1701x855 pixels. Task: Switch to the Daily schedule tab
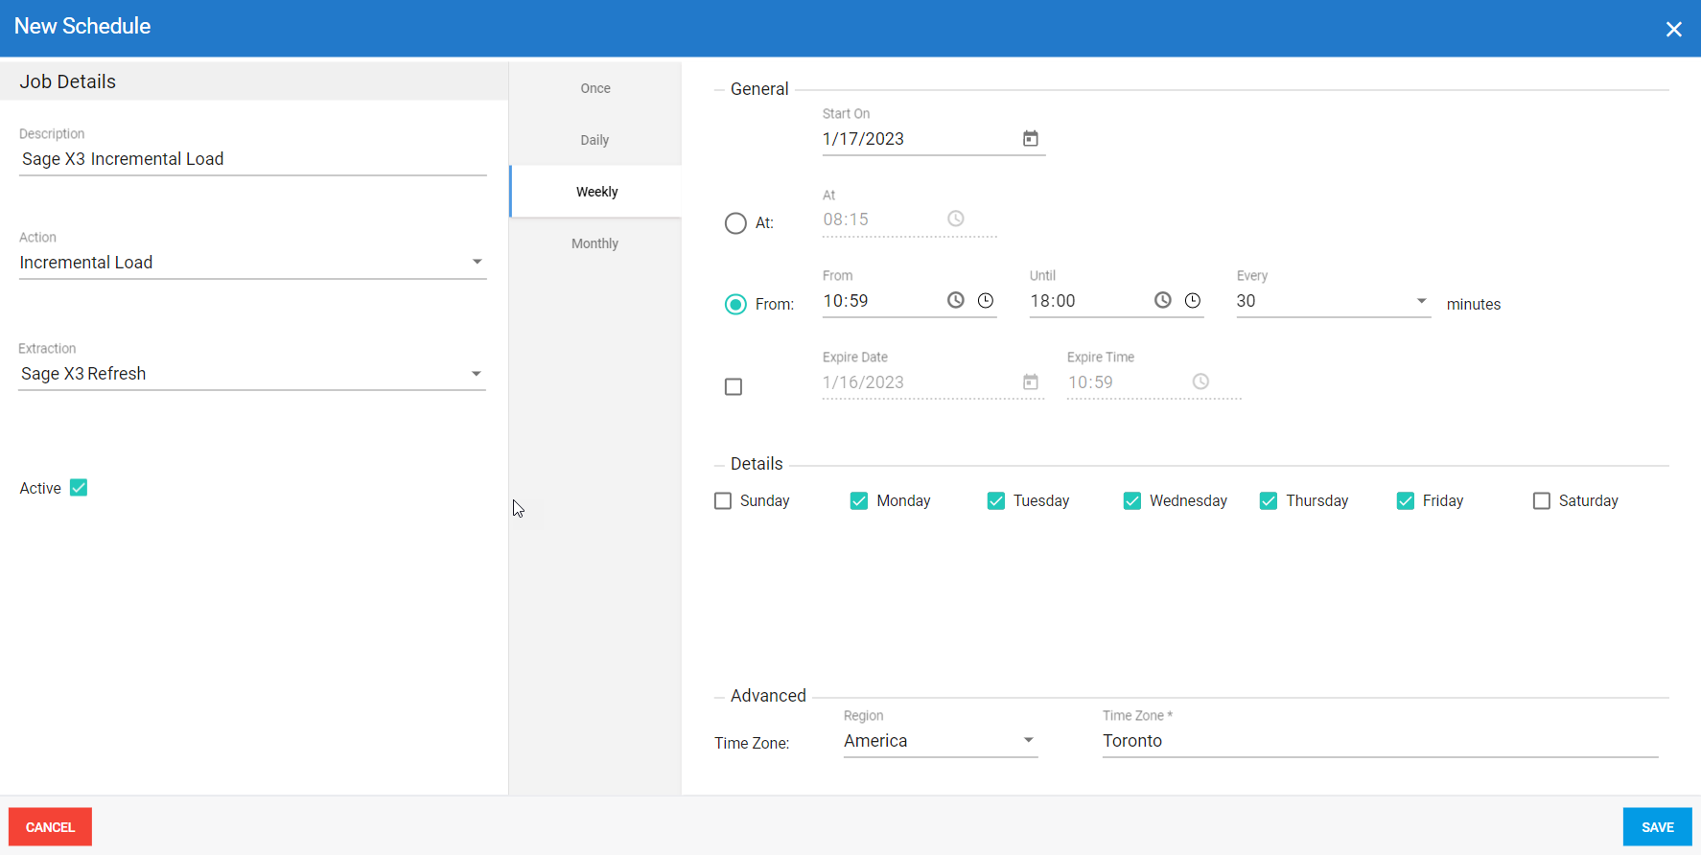(x=594, y=140)
